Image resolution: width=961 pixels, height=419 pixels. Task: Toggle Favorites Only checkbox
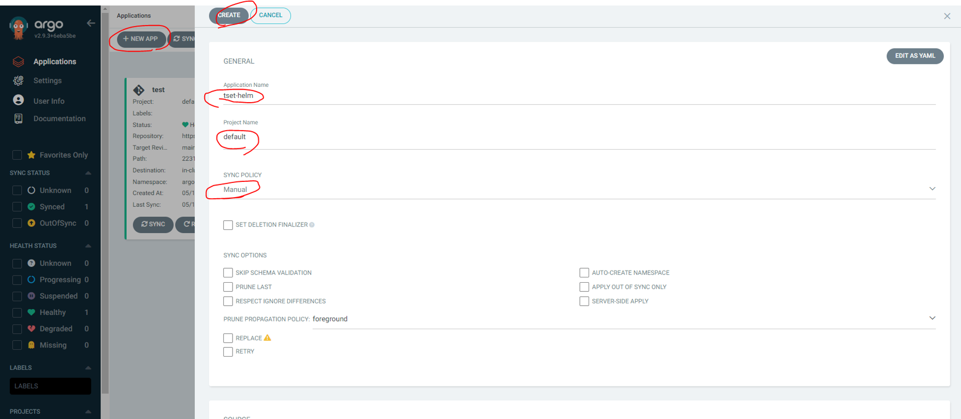click(17, 155)
